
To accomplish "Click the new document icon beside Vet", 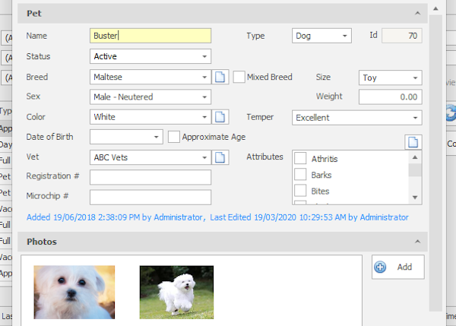I will (x=220, y=157).
